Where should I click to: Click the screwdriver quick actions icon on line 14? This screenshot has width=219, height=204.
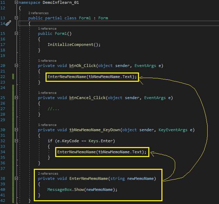click(8, 23)
